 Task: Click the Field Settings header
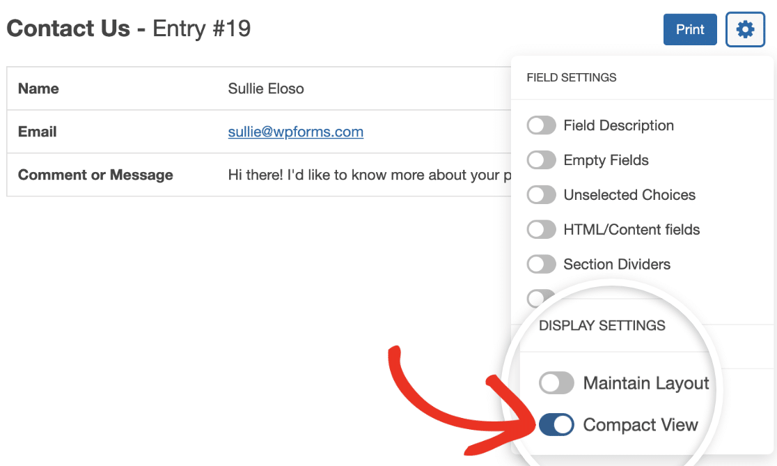(x=572, y=78)
